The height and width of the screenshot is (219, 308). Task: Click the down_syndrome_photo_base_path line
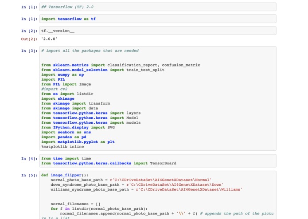pyautogui.click(x=137, y=184)
